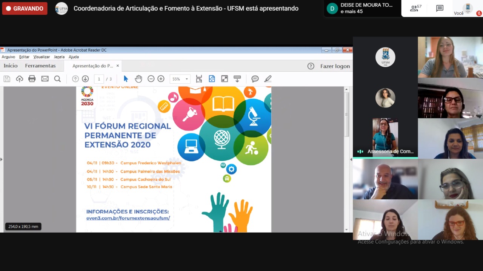This screenshot has height=271, width=483.
Task: Expand the right tools pane arrow
Action: [x=351, y=159]
